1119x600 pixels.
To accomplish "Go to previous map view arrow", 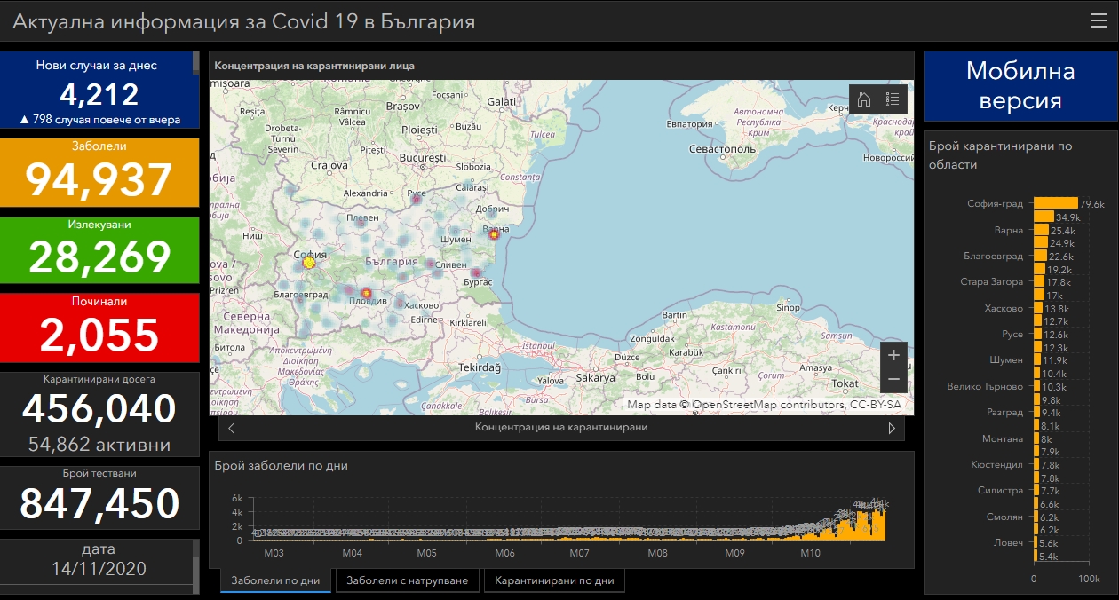I will [x=232, y=428].
